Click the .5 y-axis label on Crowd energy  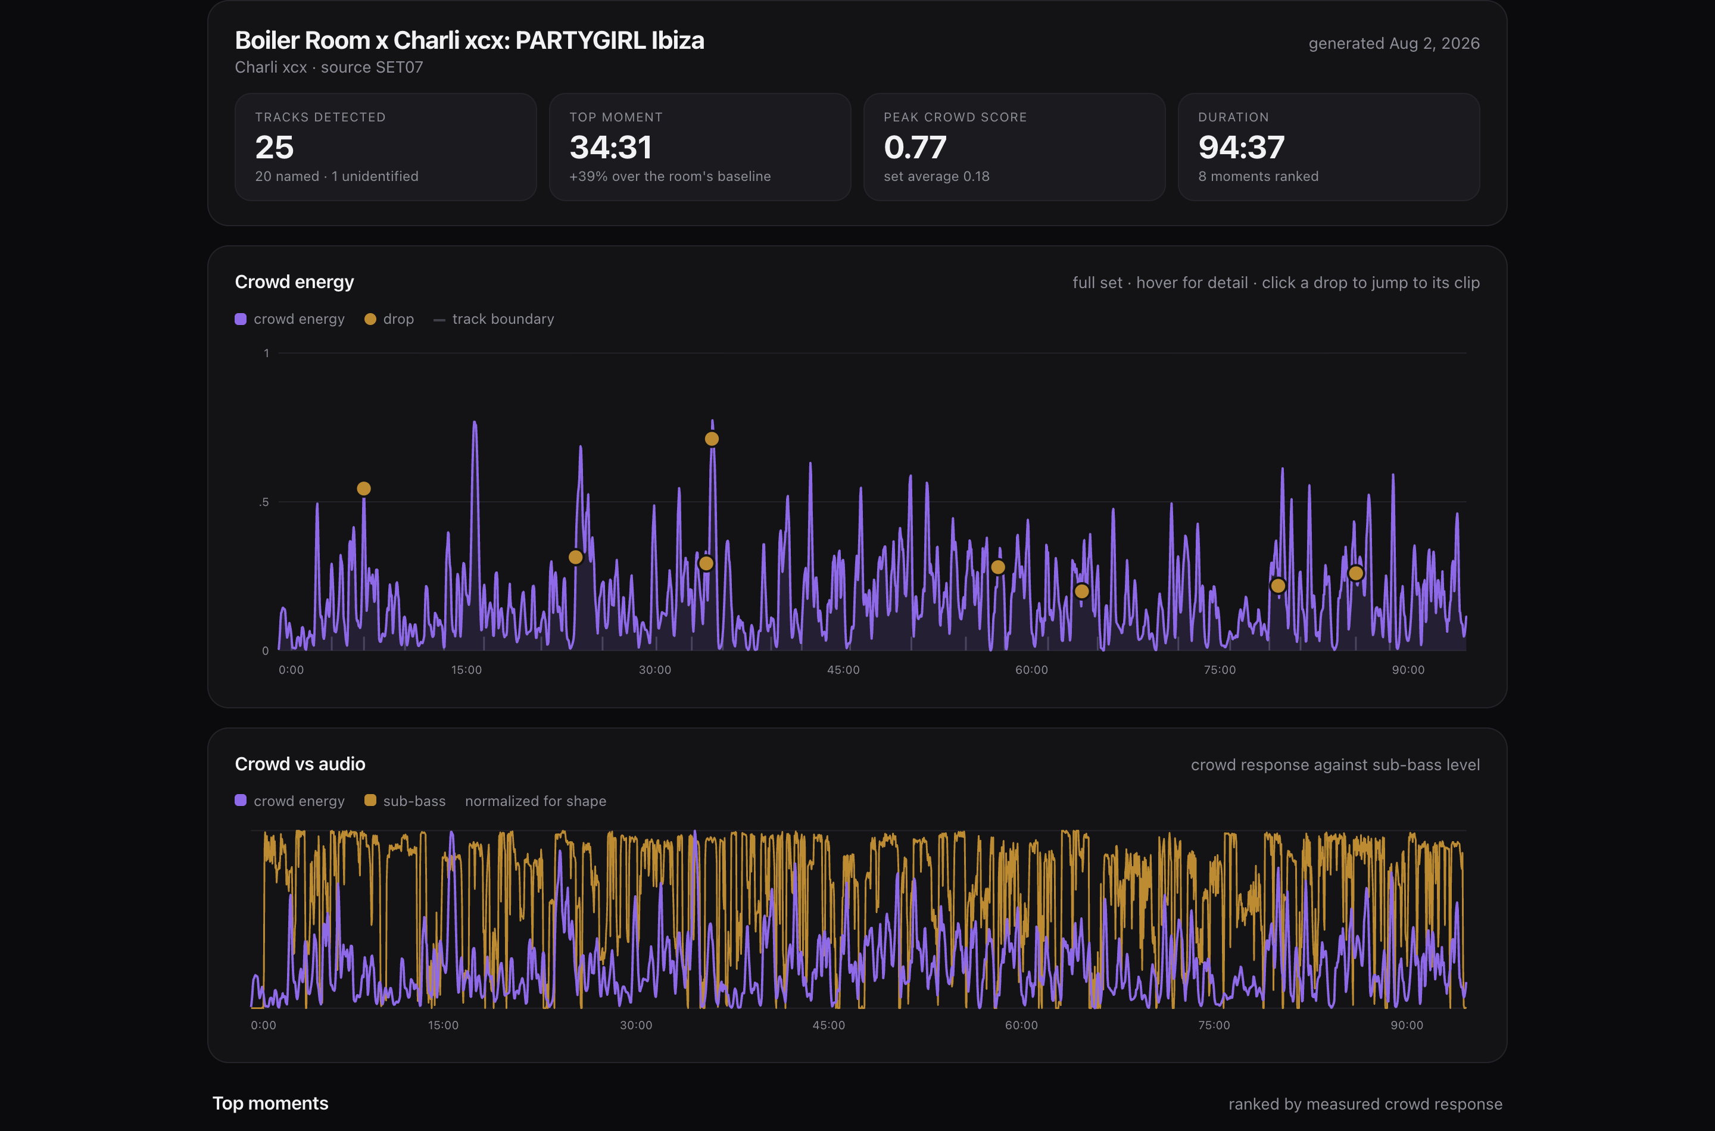click(264, 502)
